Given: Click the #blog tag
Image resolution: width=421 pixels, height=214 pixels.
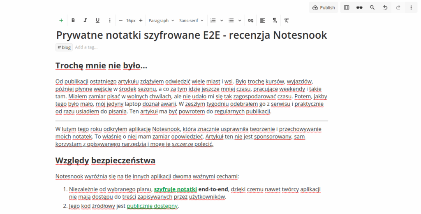Looking at the screenshot, I should coord(64,47).
